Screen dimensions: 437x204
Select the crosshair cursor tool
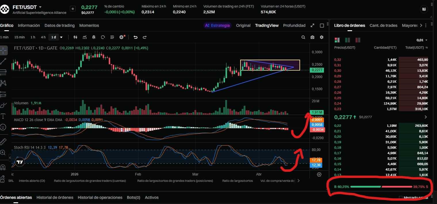[x=3, y=50]
